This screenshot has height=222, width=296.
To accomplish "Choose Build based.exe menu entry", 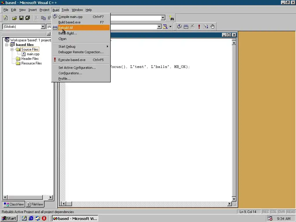I will pos(81,22).
